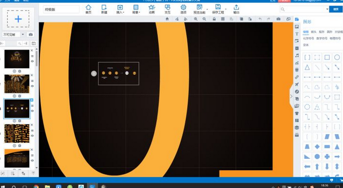Open the 动画 (Animation) editor
Image resolution: width=343 pixels, height=188 pixels.
tap(152, 9)
